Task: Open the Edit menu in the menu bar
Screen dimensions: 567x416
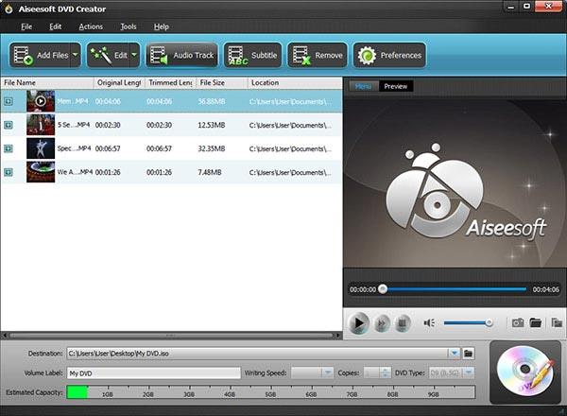Action: pyautogui.click(x=56, y=26)
